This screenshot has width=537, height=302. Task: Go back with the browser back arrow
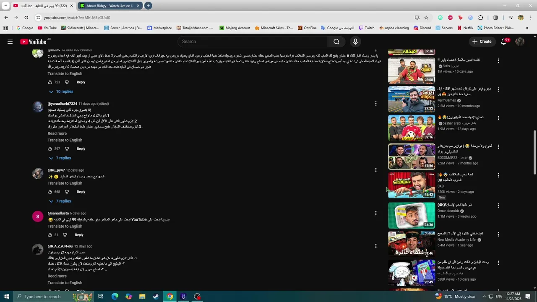pos(6,18)
